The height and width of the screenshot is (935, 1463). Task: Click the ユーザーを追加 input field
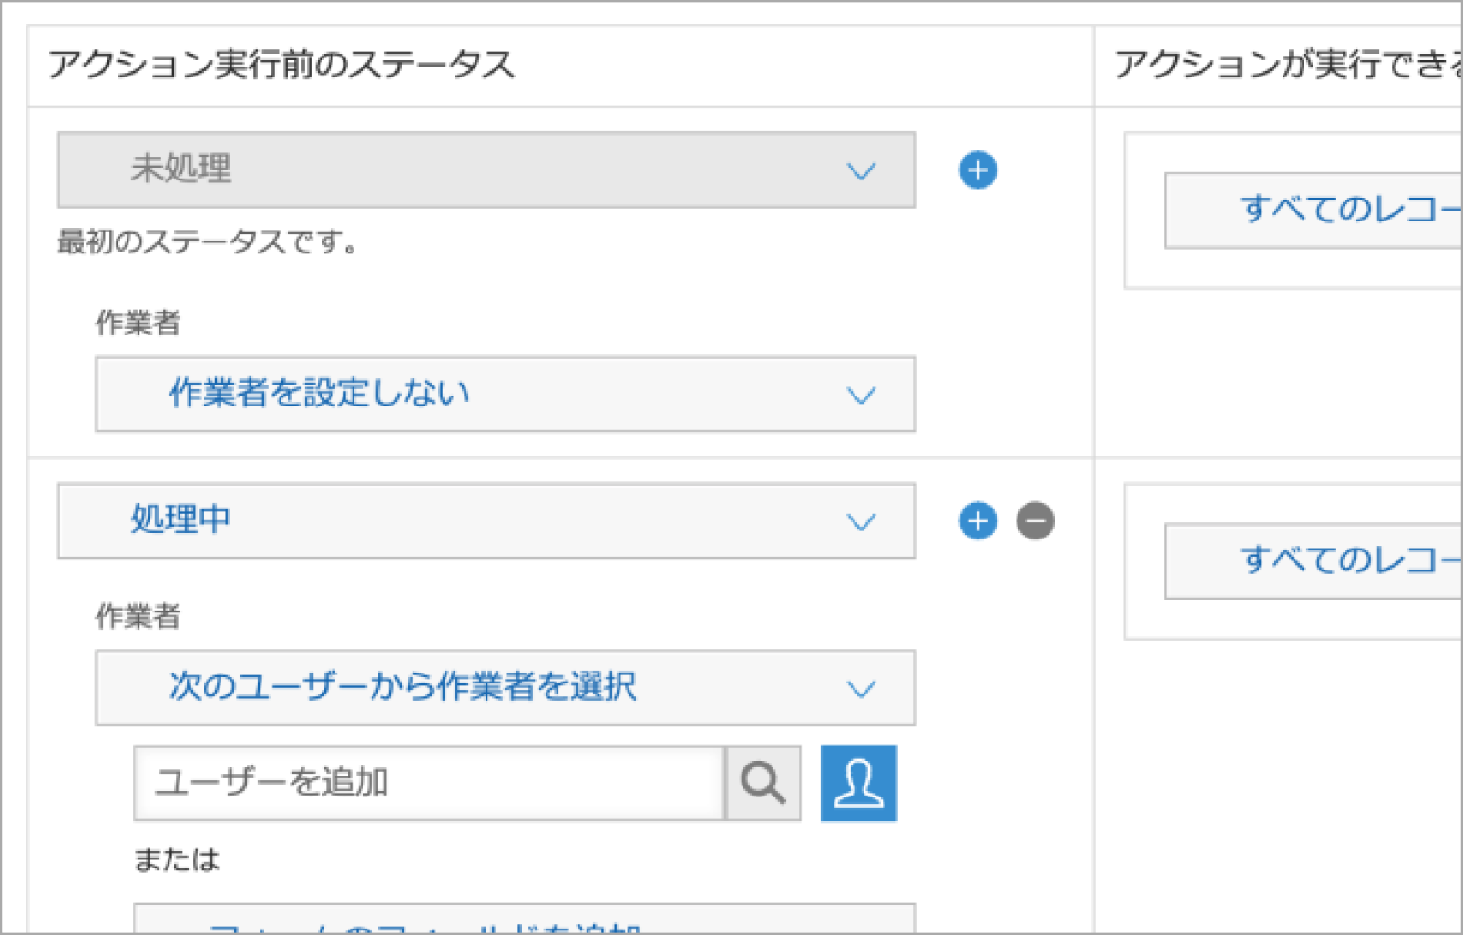tap(428, 783)
